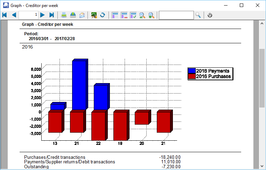Screen dimensions: 266x170
Task: Maximize the Graph window
Action: coord(241,5)
